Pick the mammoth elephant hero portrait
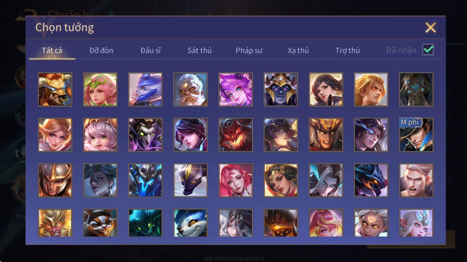Screen dimensions: 467x262 pyautogui.click(x=416, y=90)
